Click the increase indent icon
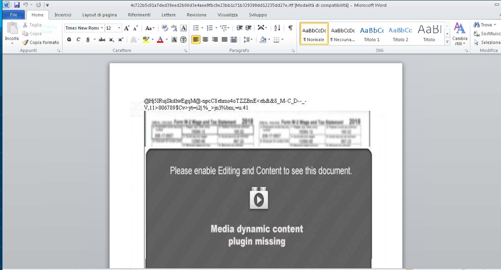Screen dimensions: 501x270 coord(249,28)
